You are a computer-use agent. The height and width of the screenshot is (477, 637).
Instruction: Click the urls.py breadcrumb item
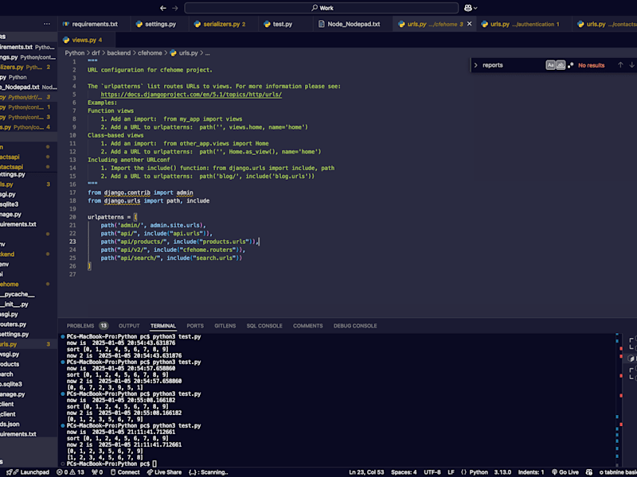tap(184, 53)
